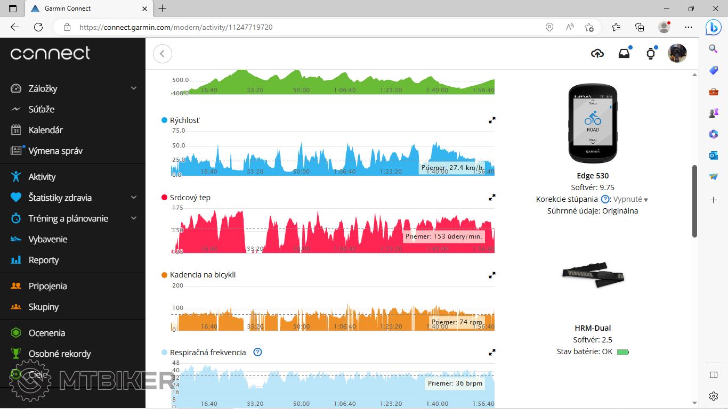Open the watch devices icon
The width and height of the screenshot is (728, 409).
coord(651,53)
